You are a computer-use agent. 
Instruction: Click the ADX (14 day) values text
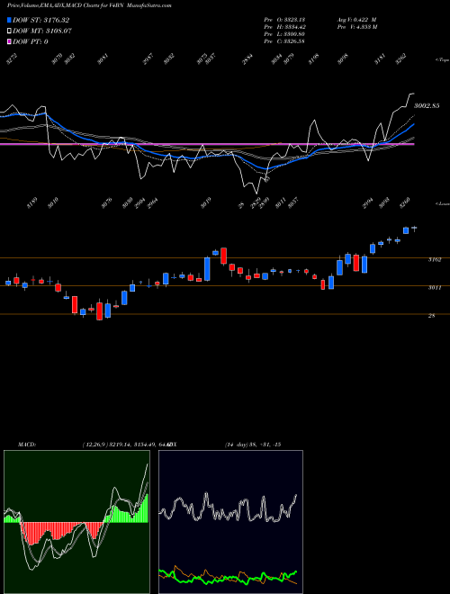tap(252, 445)
